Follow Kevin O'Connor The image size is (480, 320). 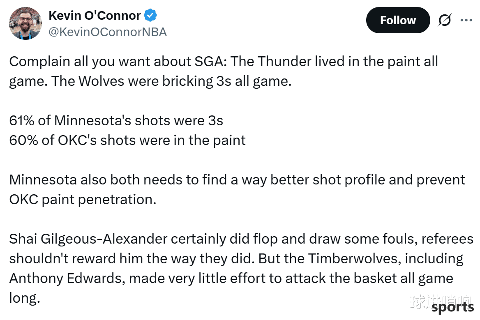398,20
